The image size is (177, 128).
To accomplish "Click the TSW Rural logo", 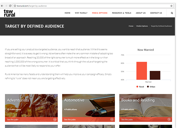I will [x=9, y=13].
